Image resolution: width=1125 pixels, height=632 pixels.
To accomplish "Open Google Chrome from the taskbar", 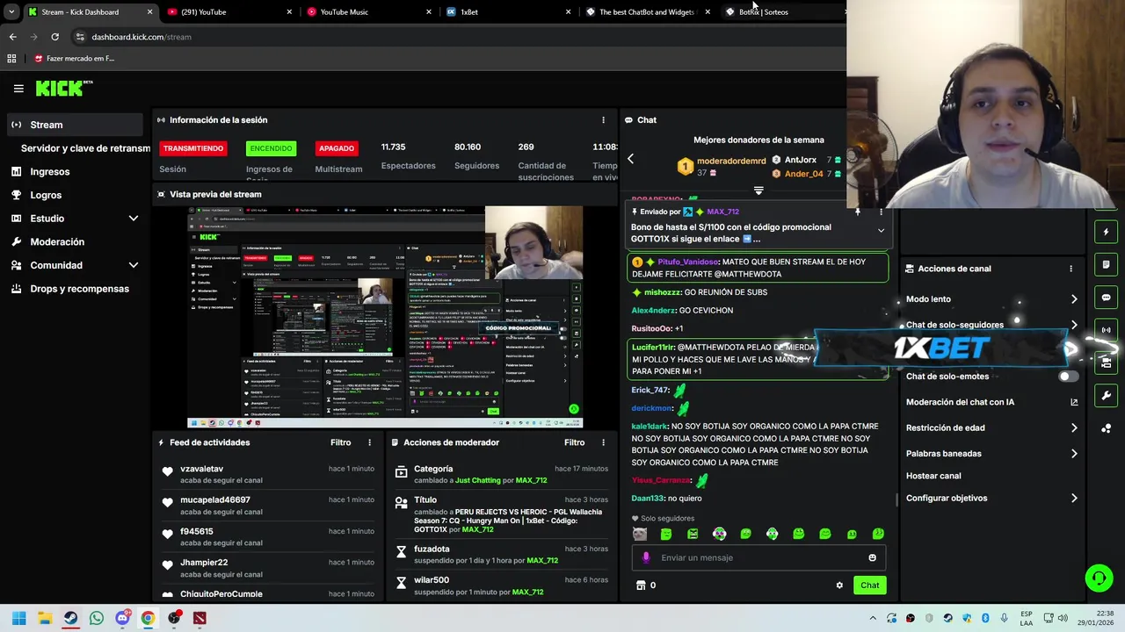I will [148, 618].
